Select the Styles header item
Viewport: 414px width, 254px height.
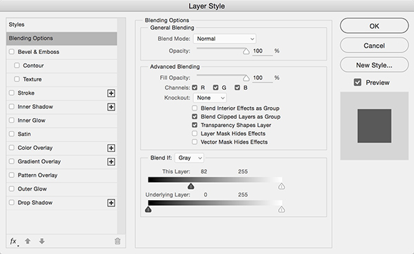pyautogui.click(x=62, y=25)
